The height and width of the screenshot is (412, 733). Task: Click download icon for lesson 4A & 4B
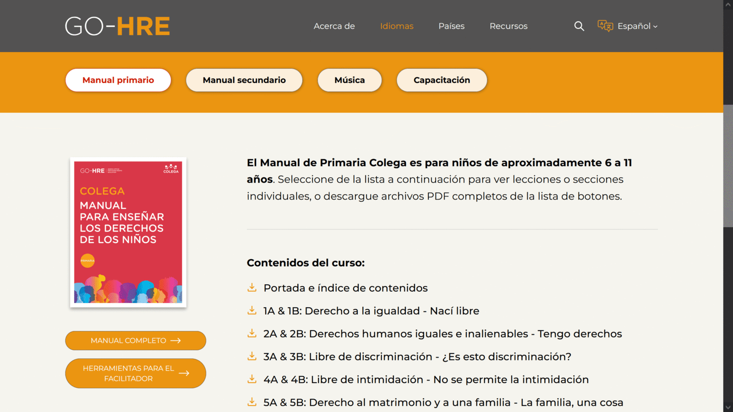pos(252,379)
